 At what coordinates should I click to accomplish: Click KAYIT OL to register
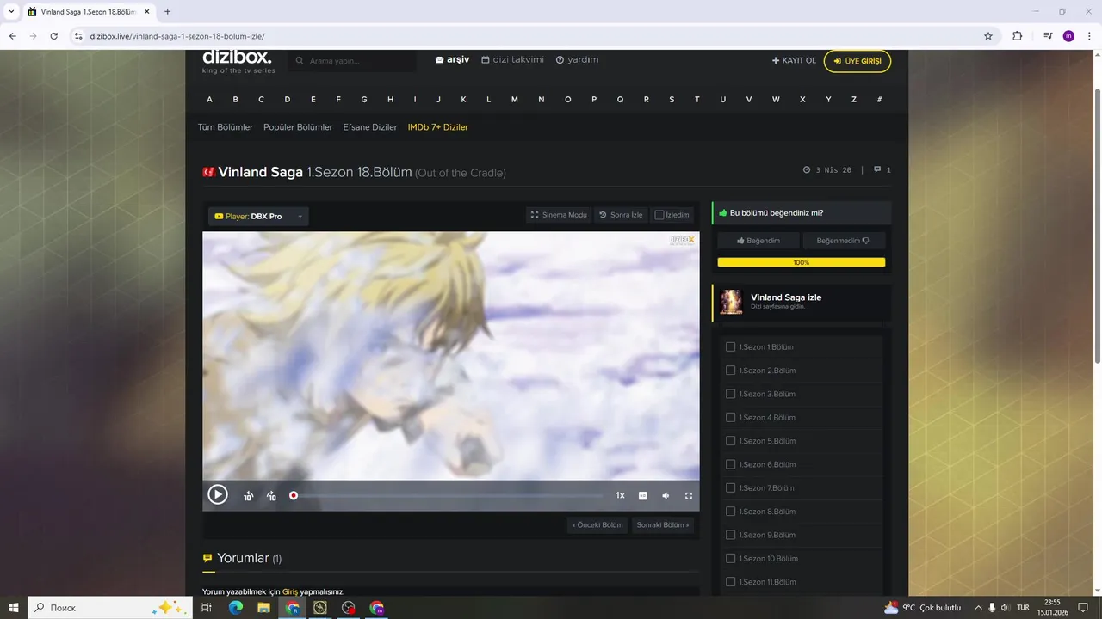(794, 61)
